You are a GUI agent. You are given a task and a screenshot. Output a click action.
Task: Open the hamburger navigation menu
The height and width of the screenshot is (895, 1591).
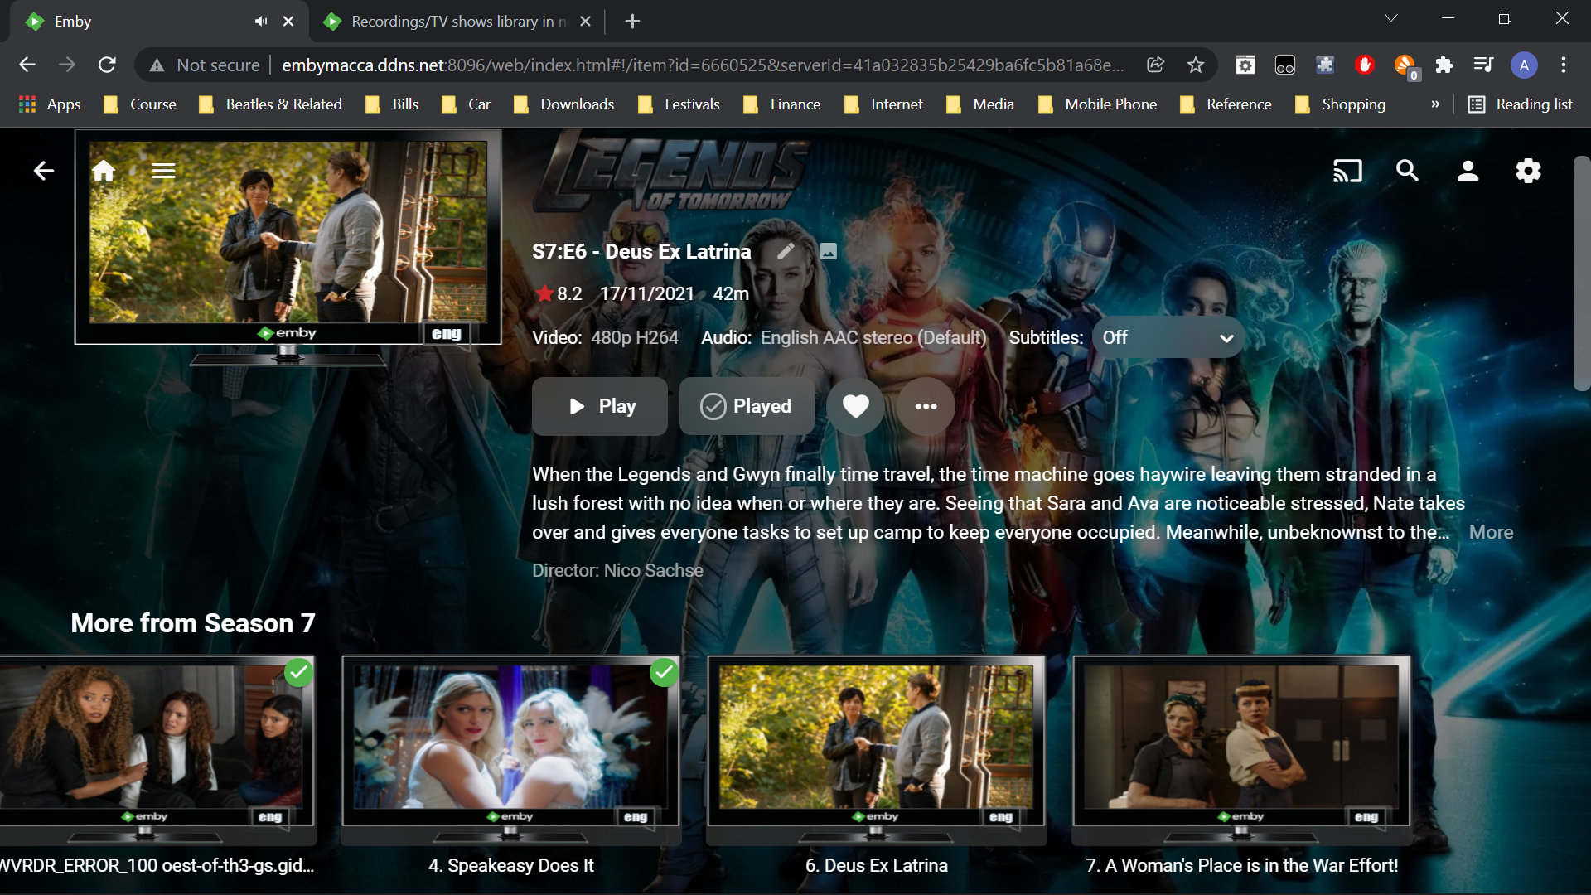pyautogui.click(x=163, y=171)
